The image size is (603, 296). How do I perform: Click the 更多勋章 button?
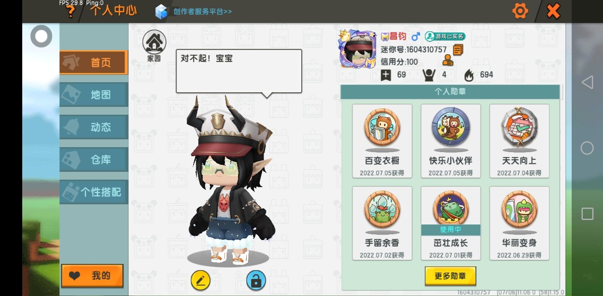450,276
